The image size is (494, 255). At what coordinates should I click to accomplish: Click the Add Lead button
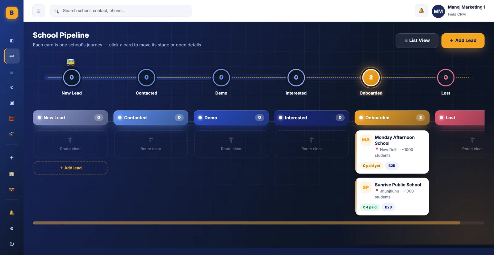(463, 40)
